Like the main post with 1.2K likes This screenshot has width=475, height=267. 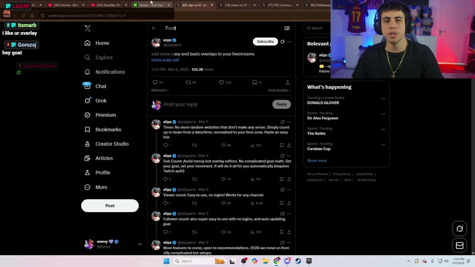point(225,82)
